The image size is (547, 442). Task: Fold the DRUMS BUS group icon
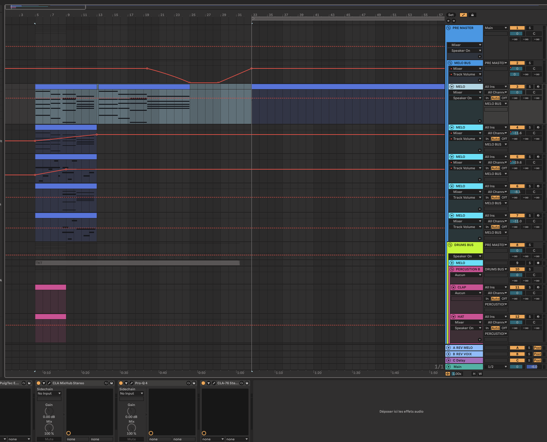tap(450, 245)
